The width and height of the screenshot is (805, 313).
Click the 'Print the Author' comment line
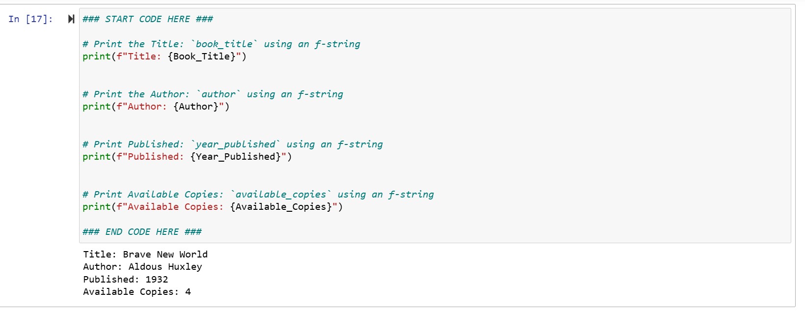pyautogui.click(x=213, y=94)
